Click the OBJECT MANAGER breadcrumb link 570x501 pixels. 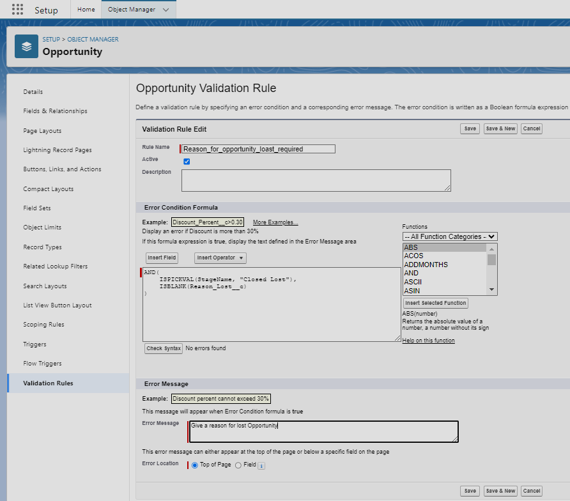coord(93,39)
